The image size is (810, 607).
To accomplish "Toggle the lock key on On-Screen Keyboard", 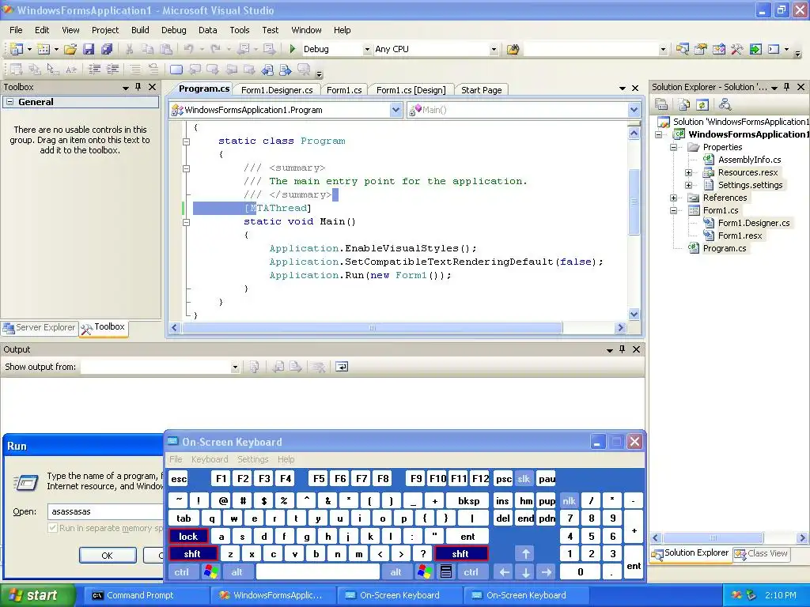I will click(x=188, y=537).
